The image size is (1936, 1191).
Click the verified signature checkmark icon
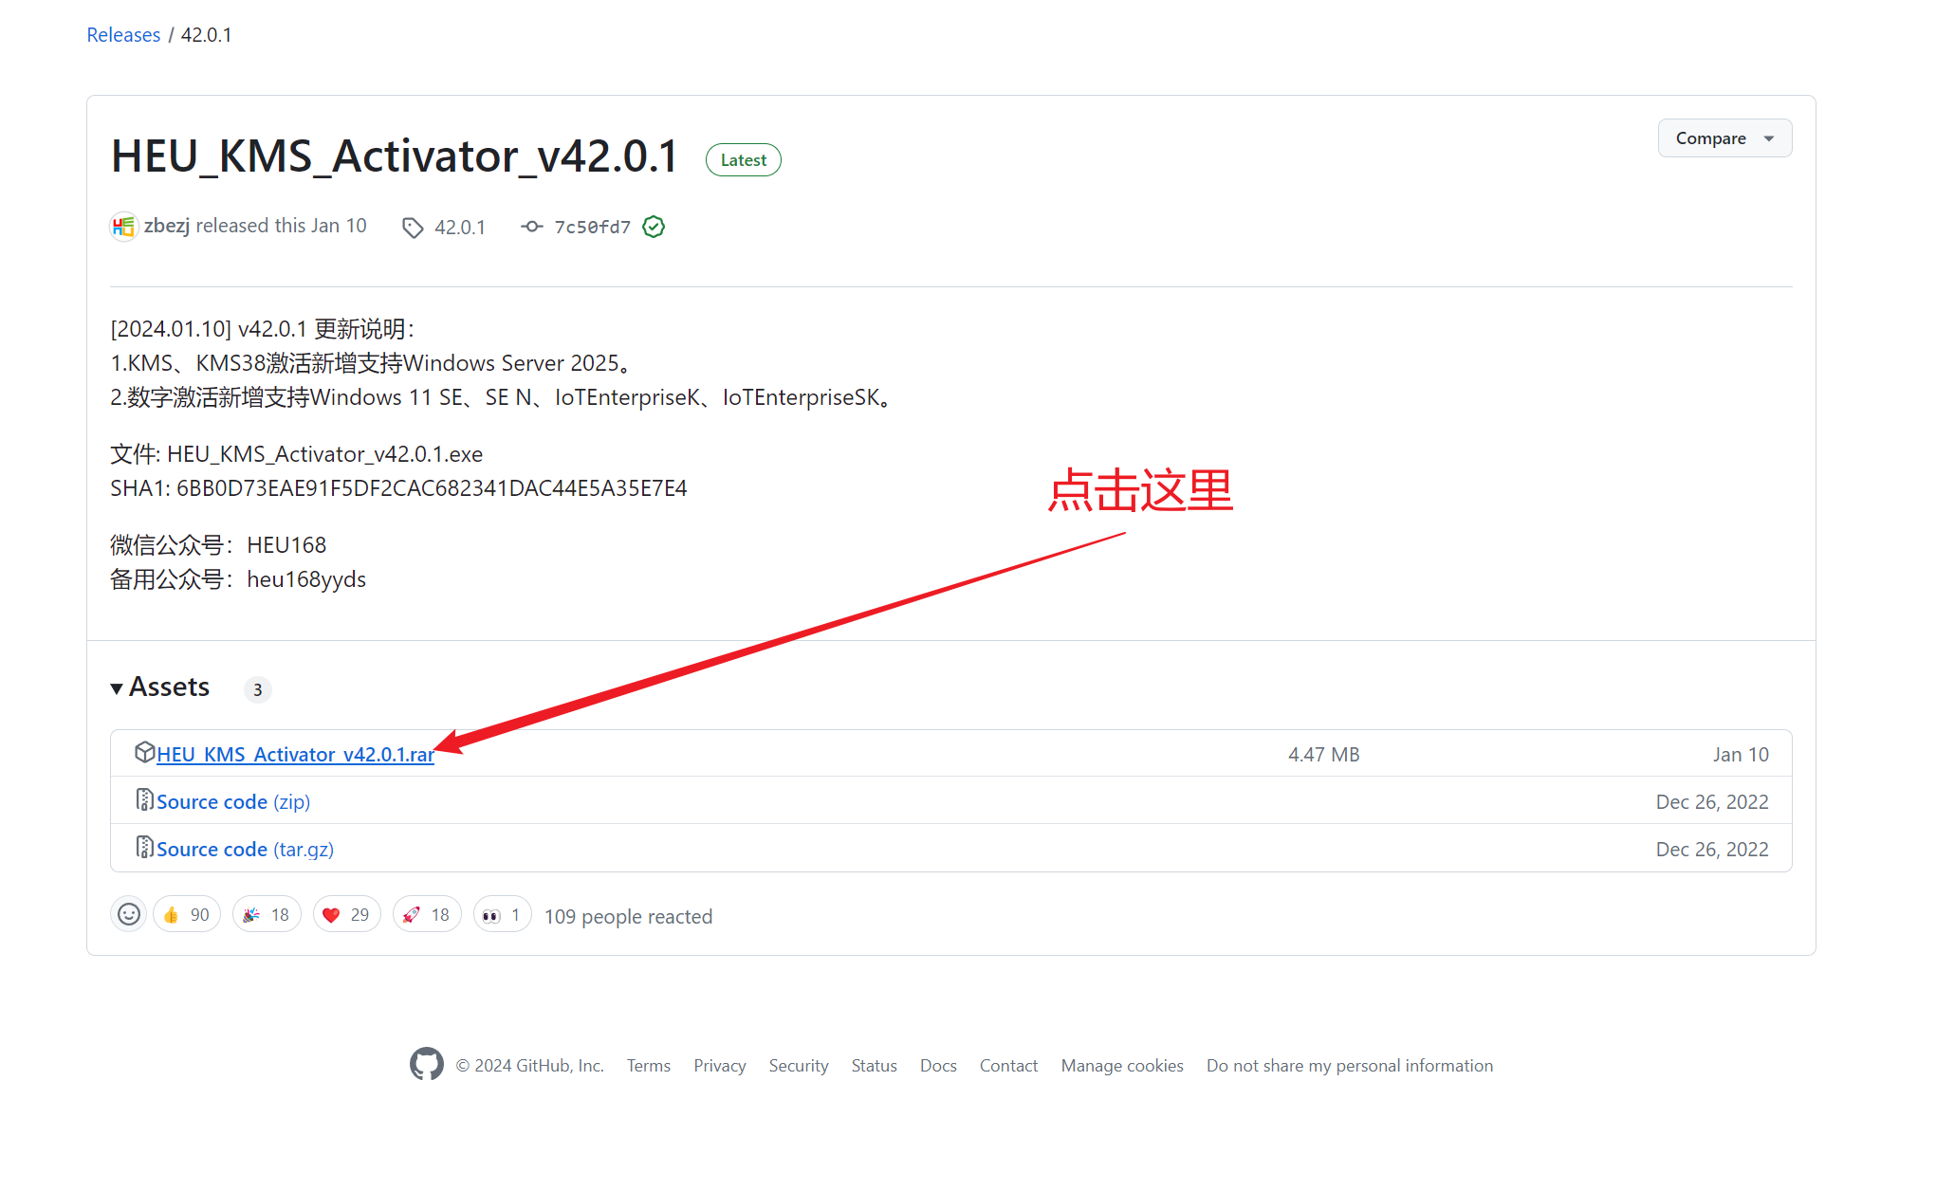(654, 227)
